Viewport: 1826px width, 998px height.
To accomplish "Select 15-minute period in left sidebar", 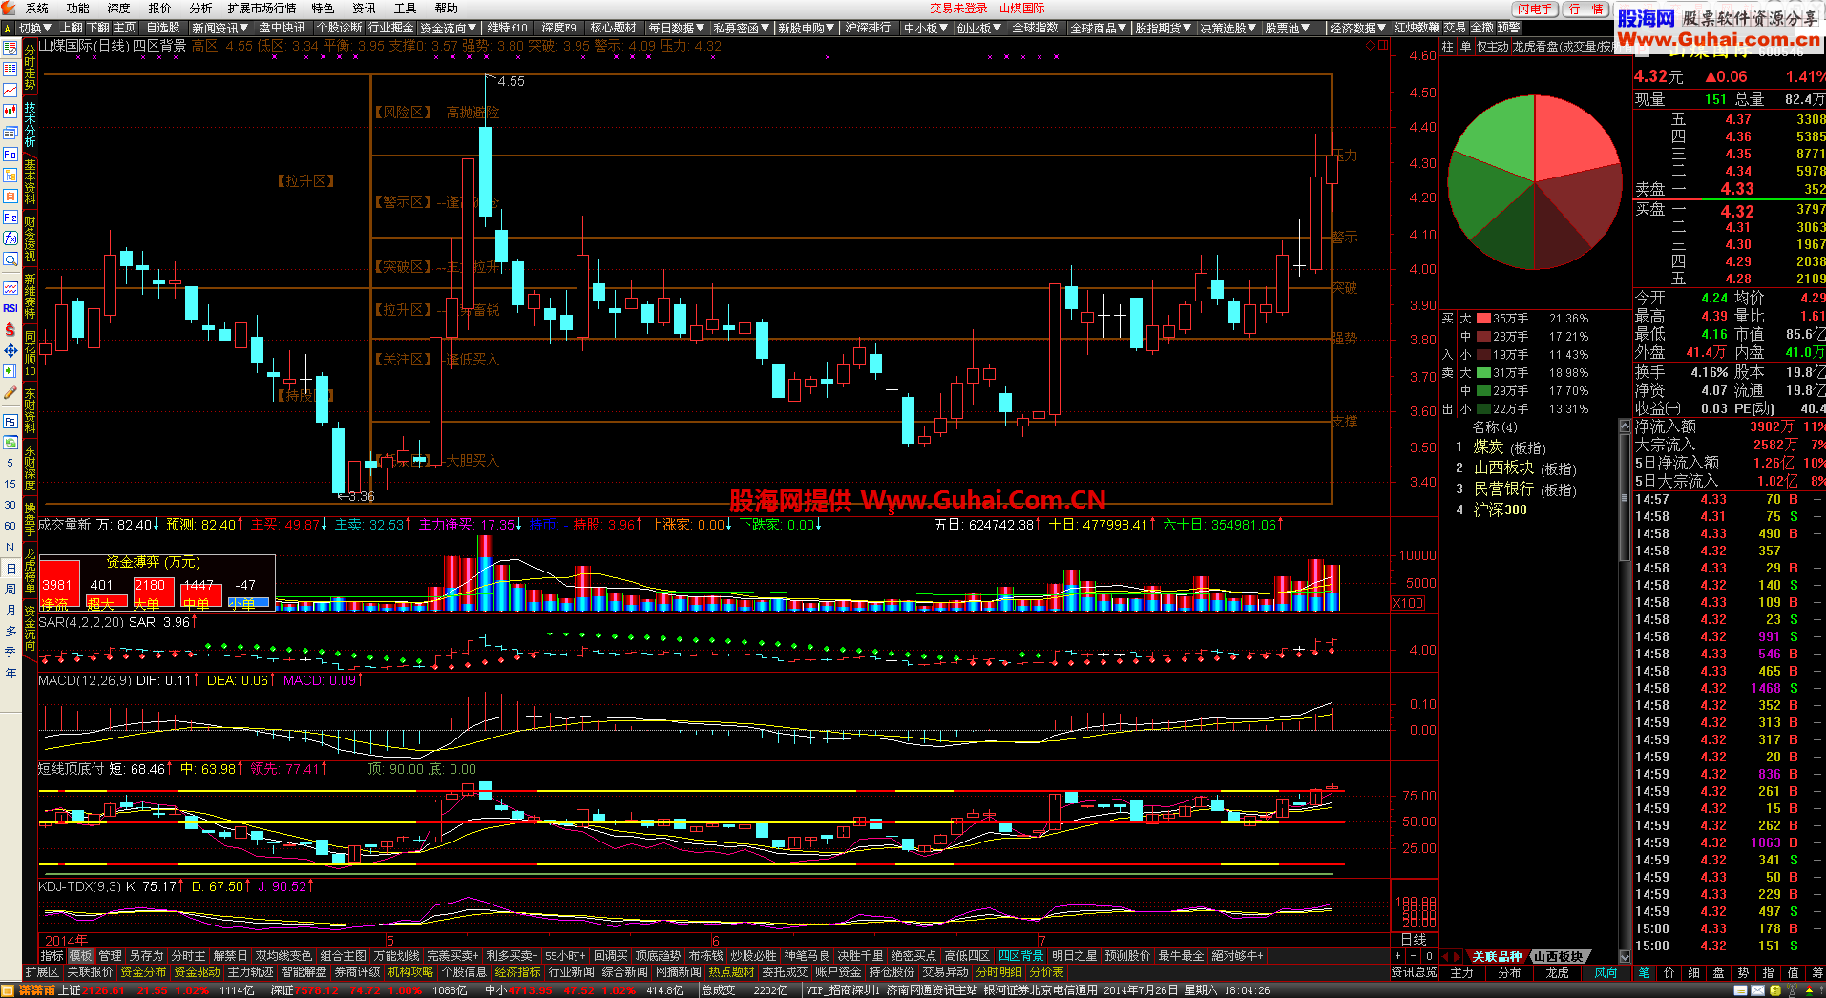I will coord(10,484).
